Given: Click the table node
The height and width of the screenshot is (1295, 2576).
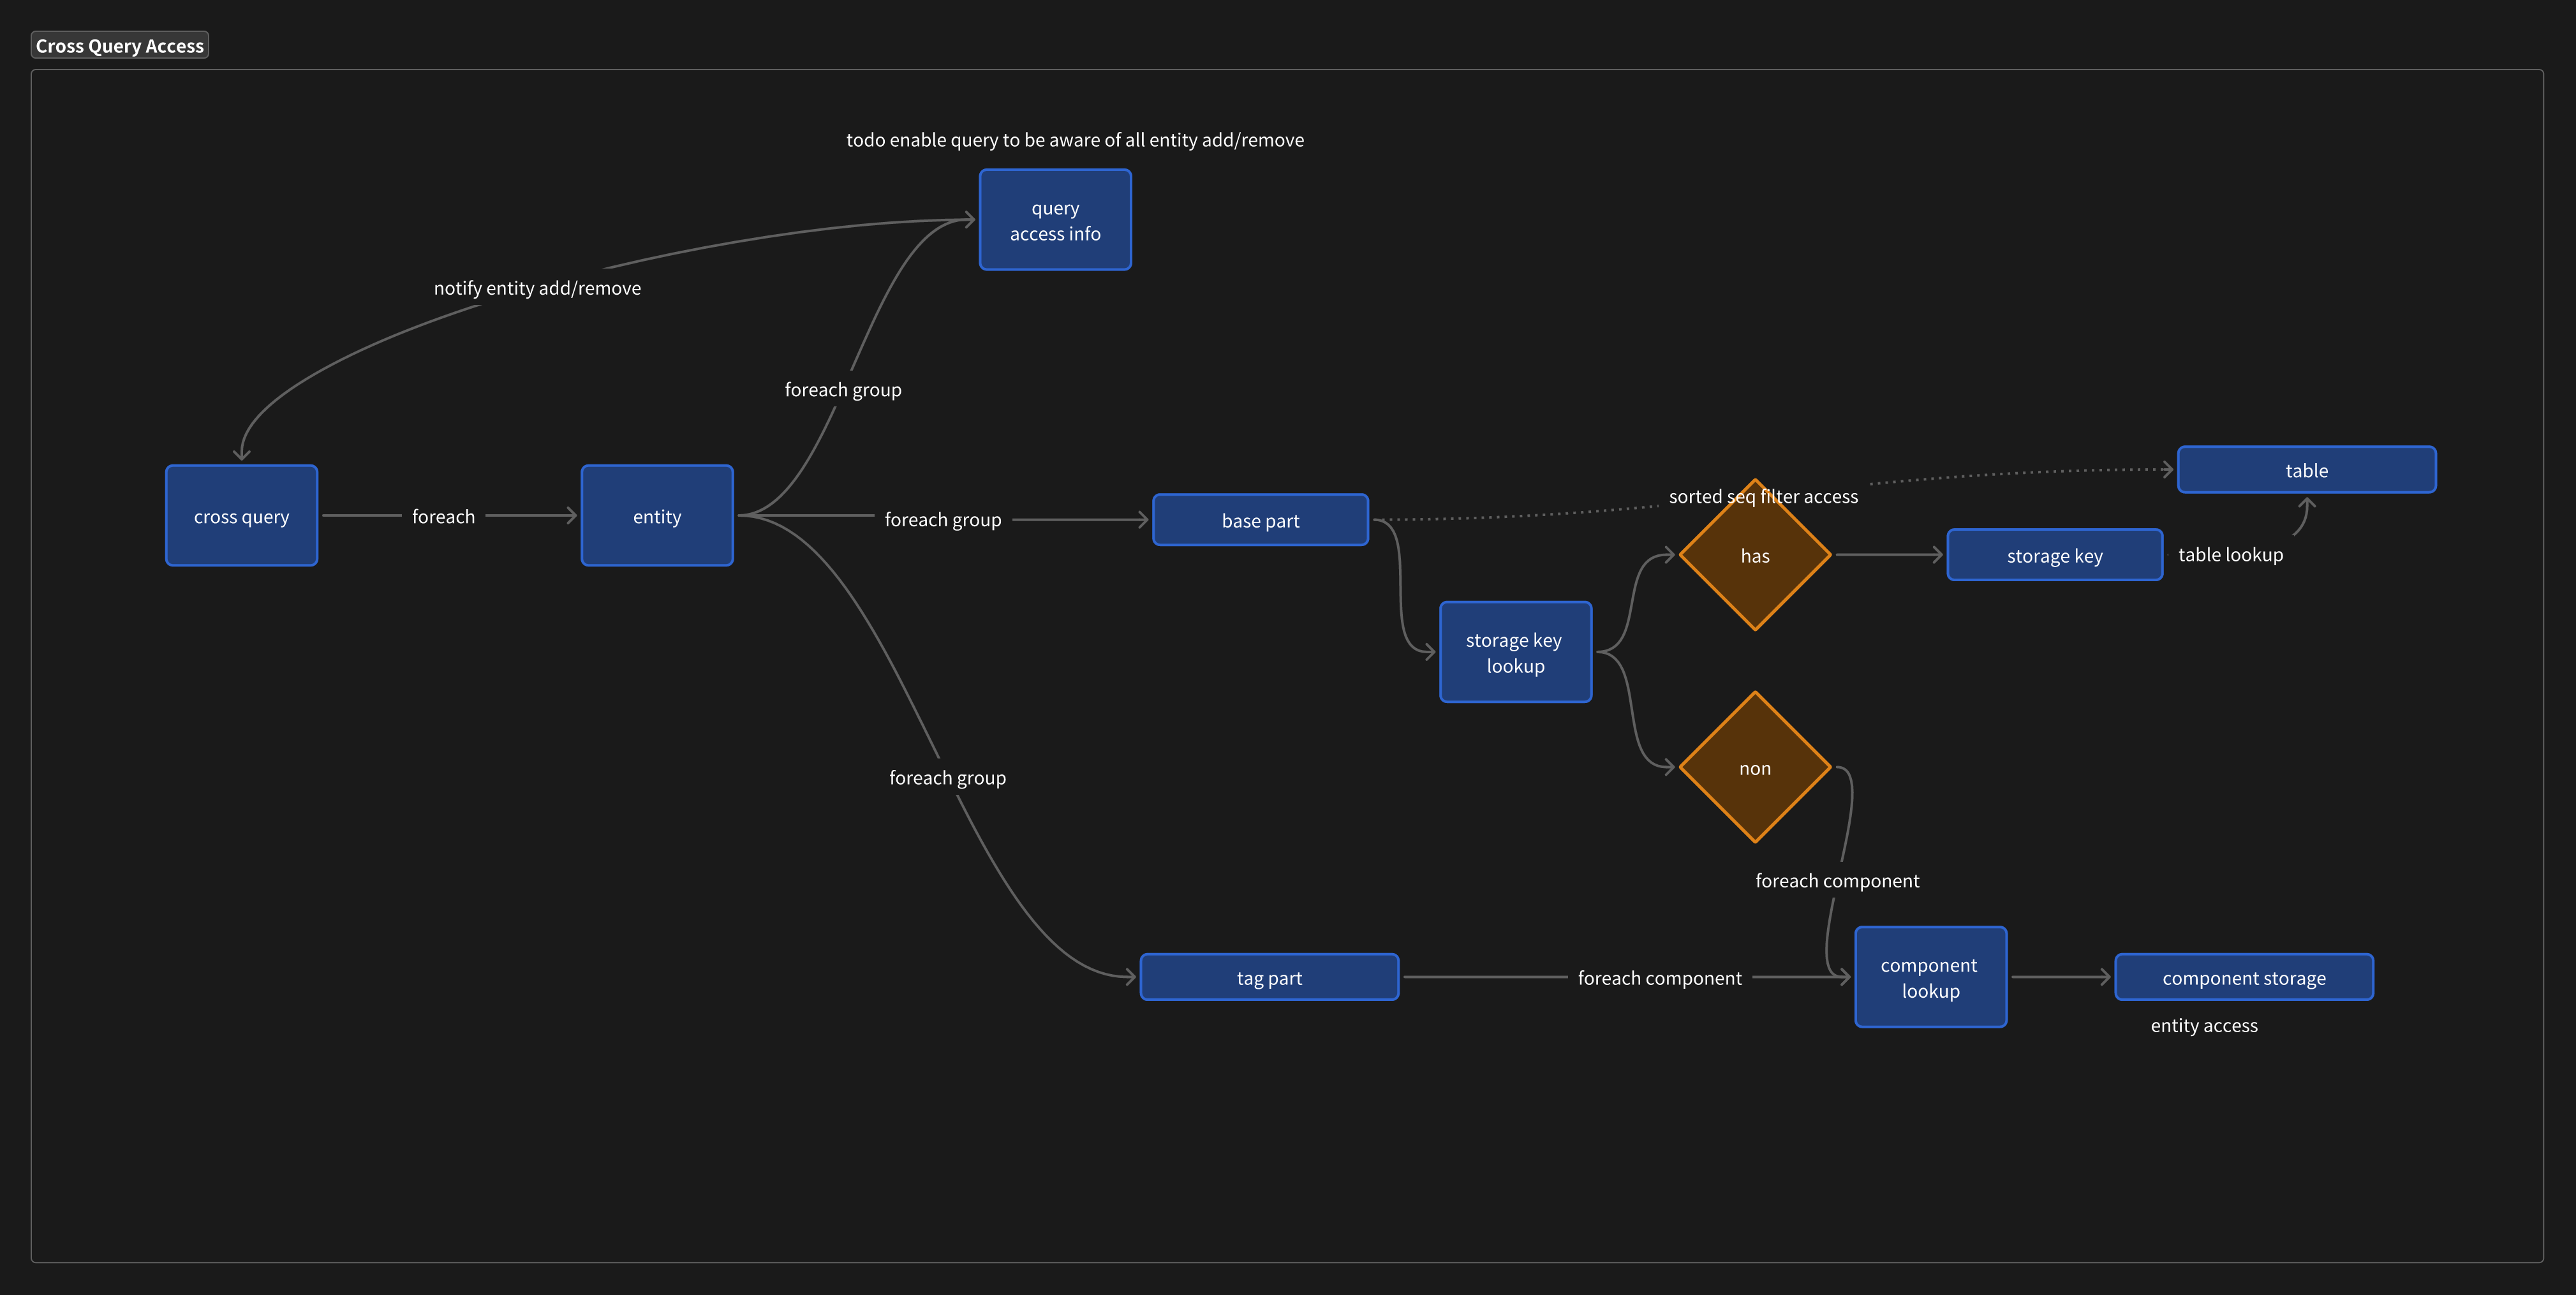Looking at the screenshot, I should 2306,470.
